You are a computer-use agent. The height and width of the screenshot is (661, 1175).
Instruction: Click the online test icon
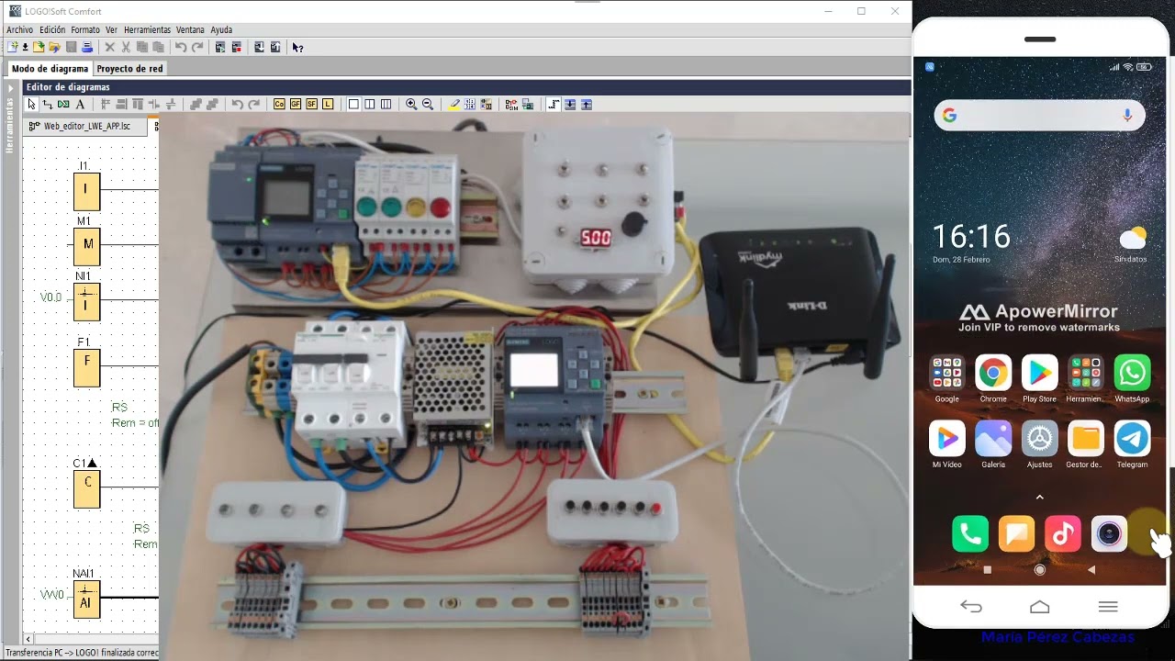(528, 105)
